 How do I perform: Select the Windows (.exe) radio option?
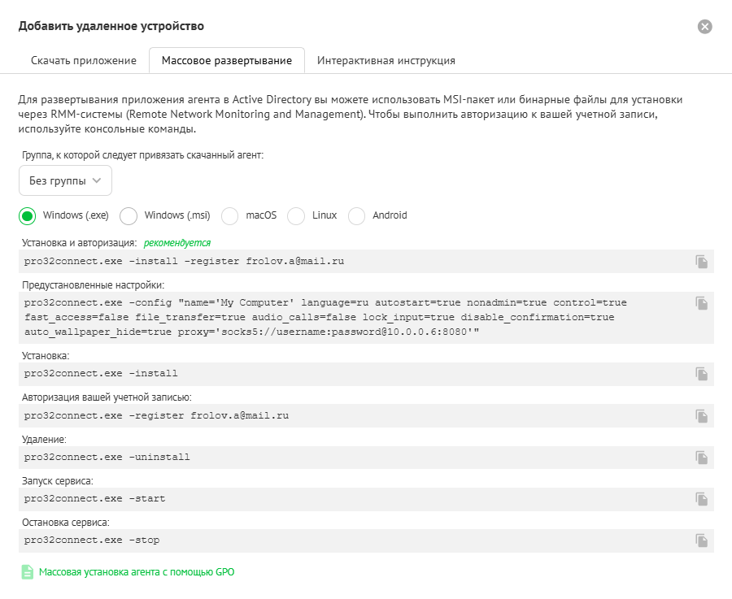(28, 215)
